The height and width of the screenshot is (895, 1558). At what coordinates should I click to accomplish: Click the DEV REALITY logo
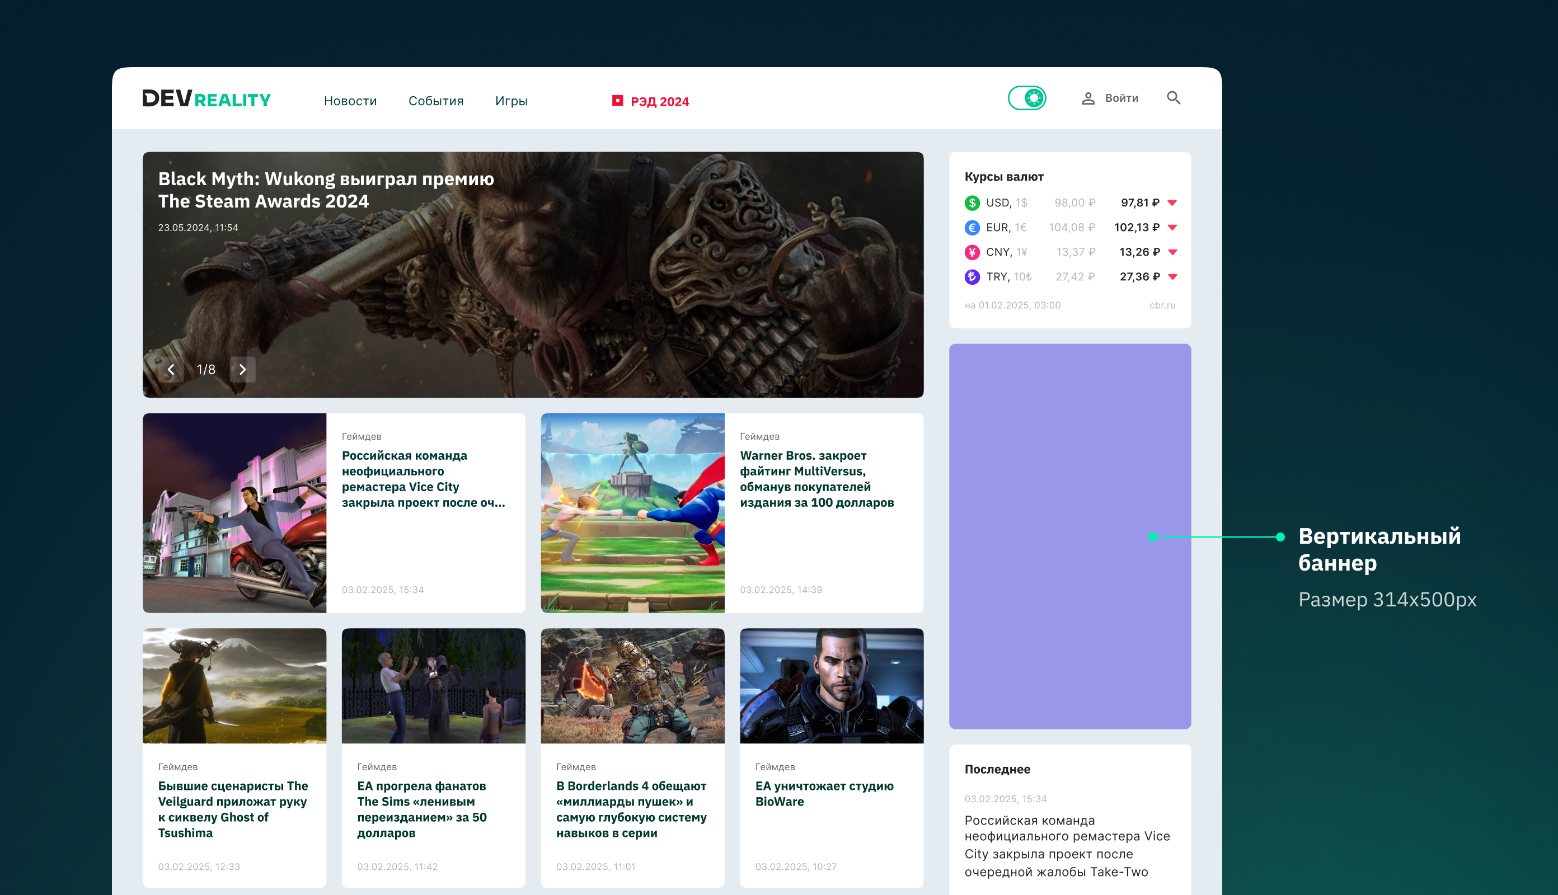tap(207, 98)
